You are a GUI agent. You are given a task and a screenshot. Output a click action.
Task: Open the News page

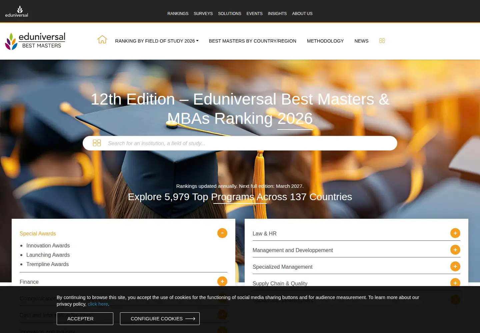click(x=361, y=41)
